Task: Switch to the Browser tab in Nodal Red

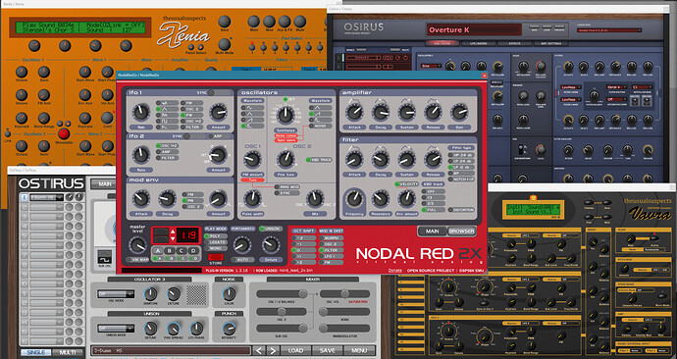Action: click(461, 231)
